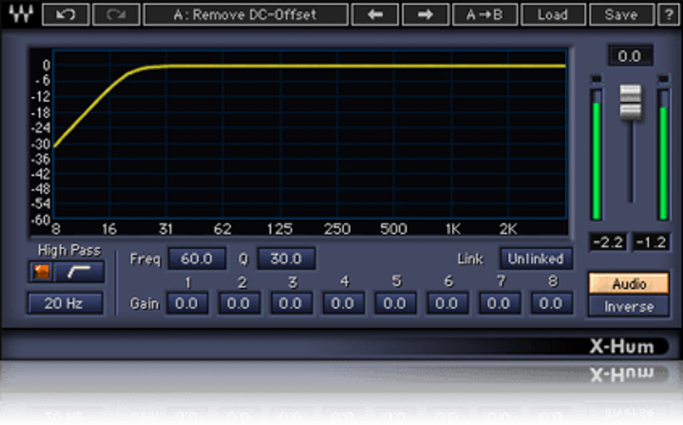The image size is (683, 425).
Task: Go to next preset with right arrow
Action: click(x=425, y=14)
